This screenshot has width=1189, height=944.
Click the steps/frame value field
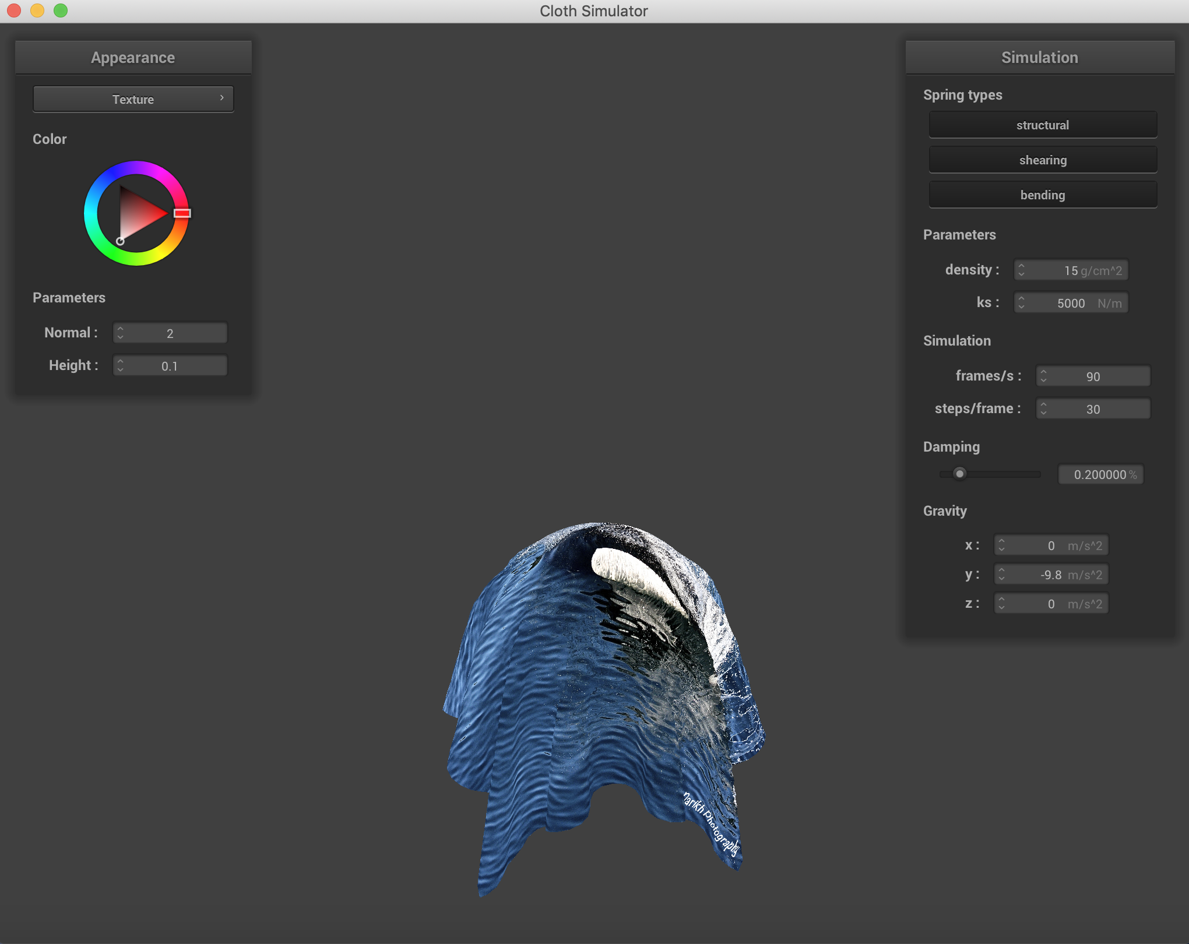pos(1093,409)
